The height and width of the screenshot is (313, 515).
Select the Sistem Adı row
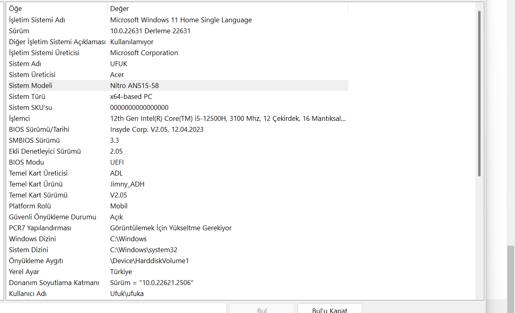(x=177, y=64)
